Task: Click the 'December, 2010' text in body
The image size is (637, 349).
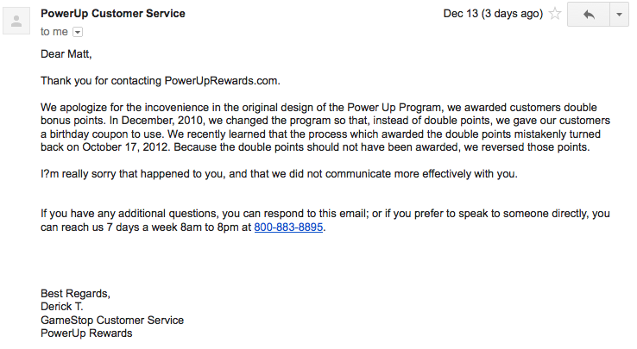Action: tap(162, 121)
